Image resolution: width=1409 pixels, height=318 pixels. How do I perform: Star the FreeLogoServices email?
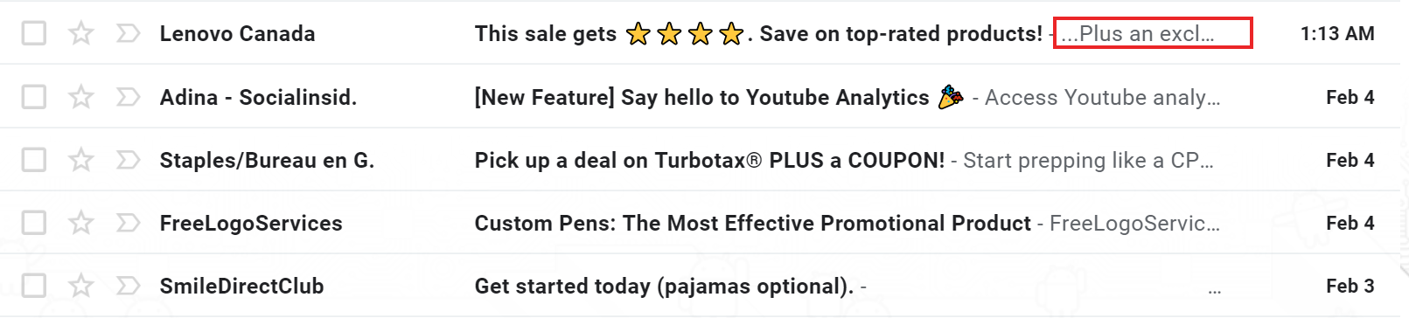click(x=81, y=223)
